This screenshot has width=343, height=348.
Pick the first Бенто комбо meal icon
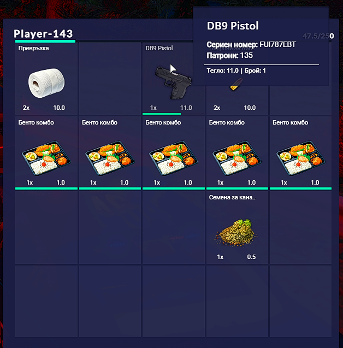pos(46,158)
